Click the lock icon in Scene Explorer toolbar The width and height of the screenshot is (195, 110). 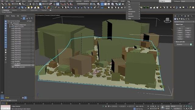click(x=27, y=18)
